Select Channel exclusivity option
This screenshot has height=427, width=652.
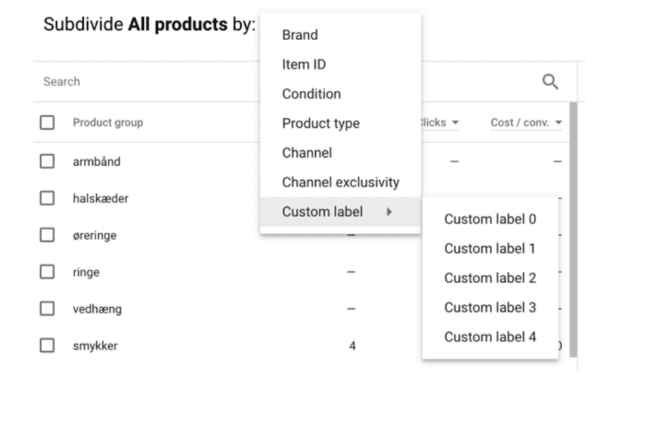pos(341,182)
